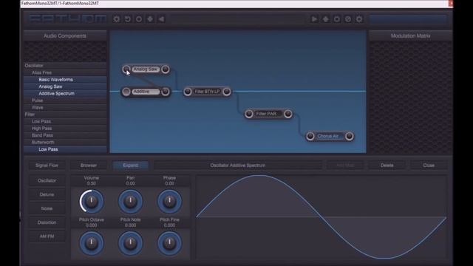Open the Oscillator settings tab
This screenshot has width=473, height=266.
47,180
